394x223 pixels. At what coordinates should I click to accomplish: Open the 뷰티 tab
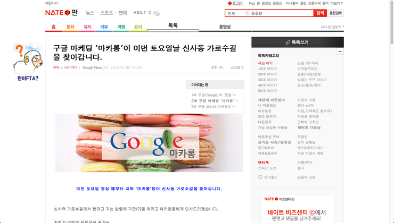tap(88, 27)
